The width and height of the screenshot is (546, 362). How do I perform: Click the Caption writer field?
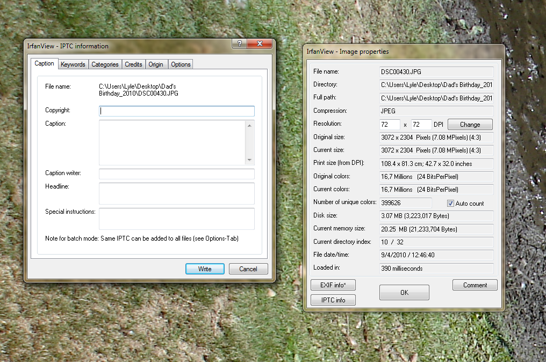tap(177, 173)
